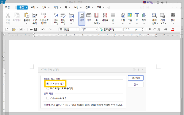Apply underline (가) formatting
Image resolution: width=184 pixels, height=115 pixels.
159,29
